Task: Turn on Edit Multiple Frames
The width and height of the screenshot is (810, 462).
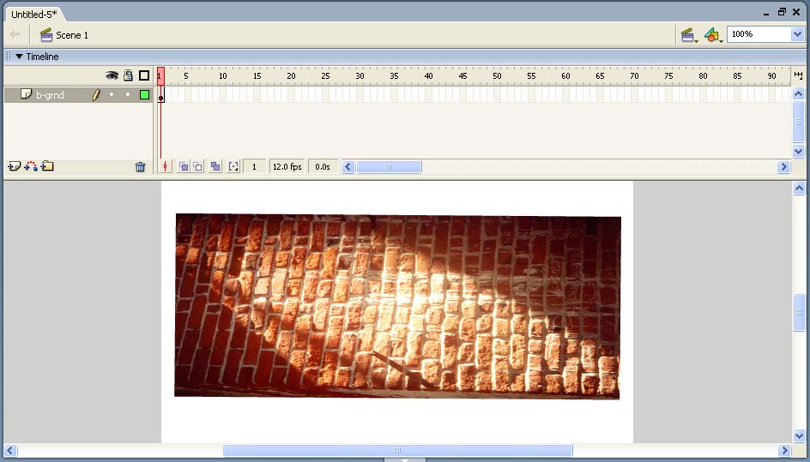Action: (x=215, y=167)
